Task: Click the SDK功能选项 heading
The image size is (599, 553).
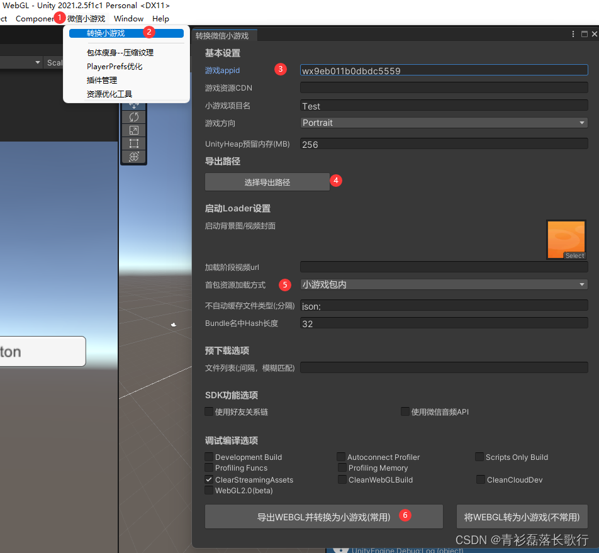Action: click(232, 395)
